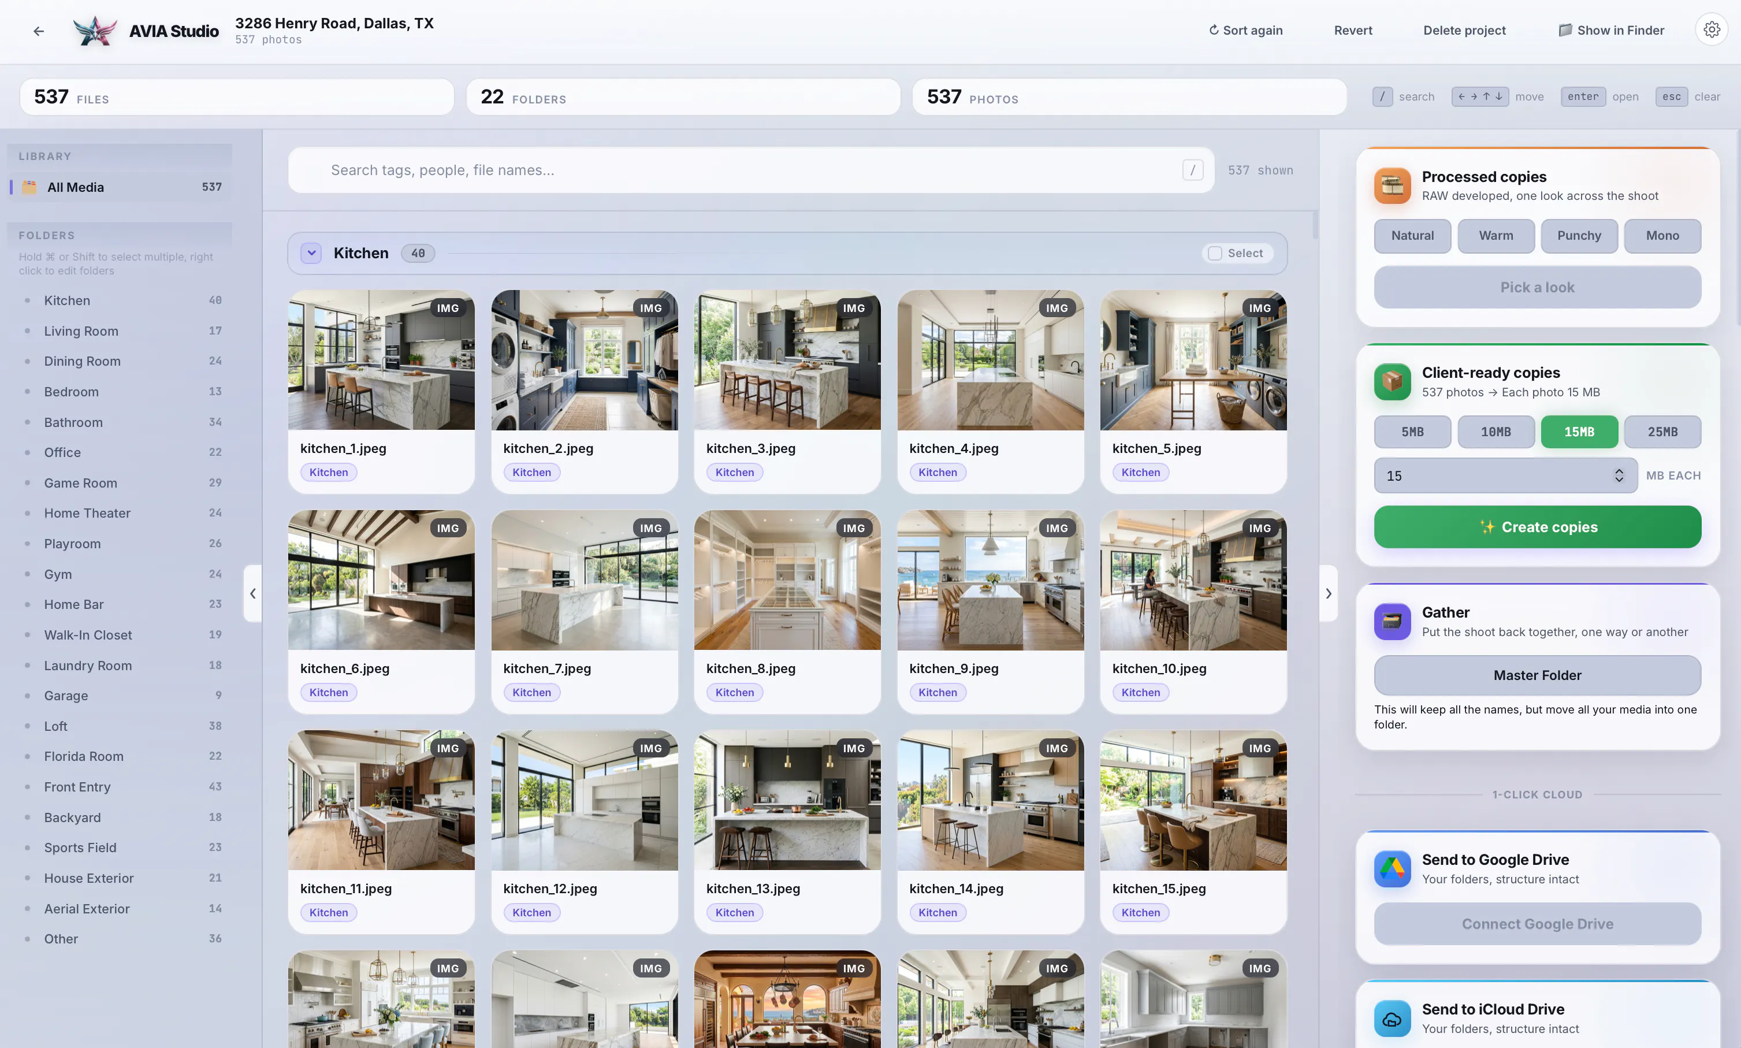Click the All Media folder icon

click(29, 187)
